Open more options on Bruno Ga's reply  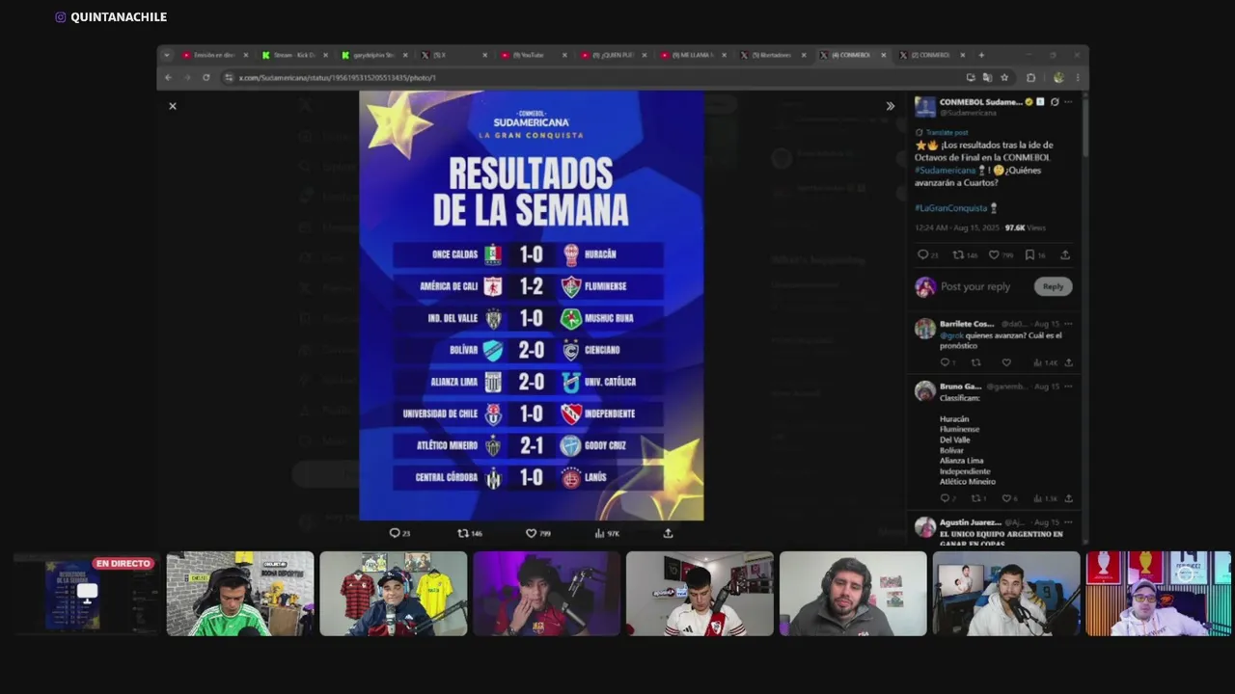point(1068,387)
